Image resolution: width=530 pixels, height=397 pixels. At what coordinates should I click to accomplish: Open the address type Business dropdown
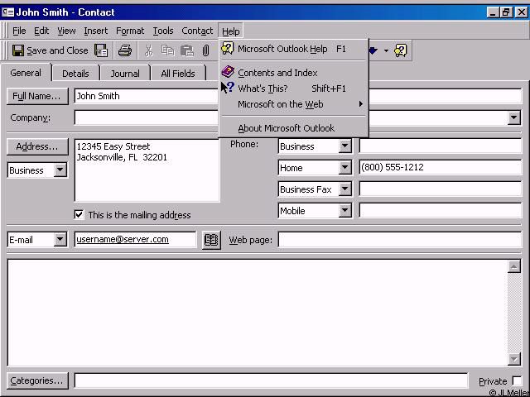pos(60,170)
